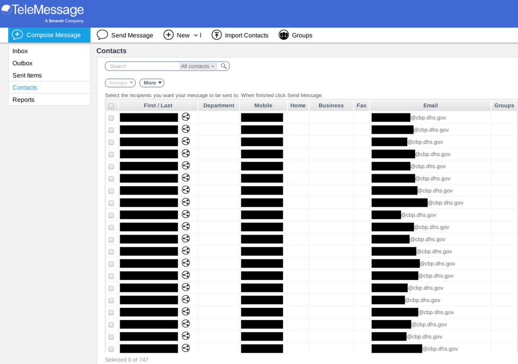Open the Outbox from the sidebar
Image resolution: width=518 pixels, height=364 pixels.
click(21, 63)
